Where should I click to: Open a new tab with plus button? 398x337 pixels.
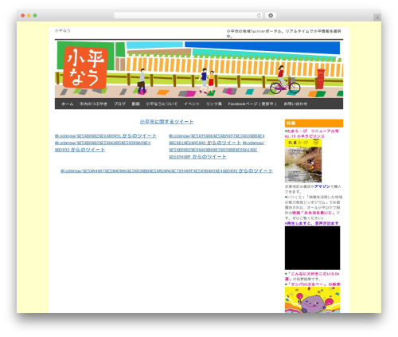pyautogui.click(x=377, y=18)
